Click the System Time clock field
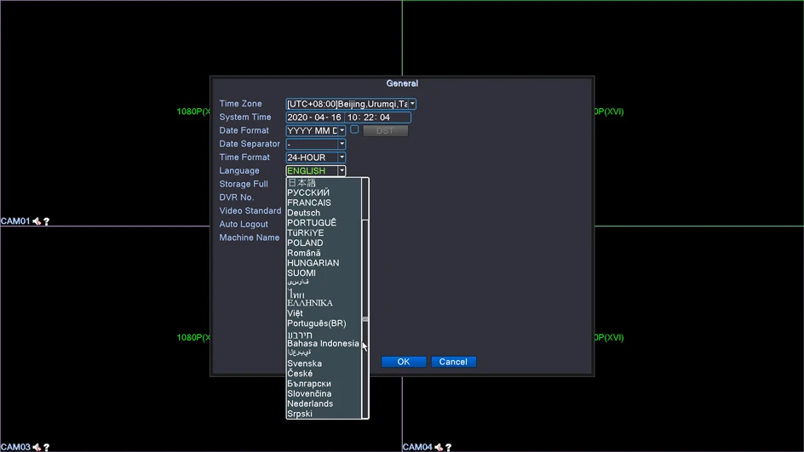804x452 pixels. pyautogui.click(x=377, y=117)
